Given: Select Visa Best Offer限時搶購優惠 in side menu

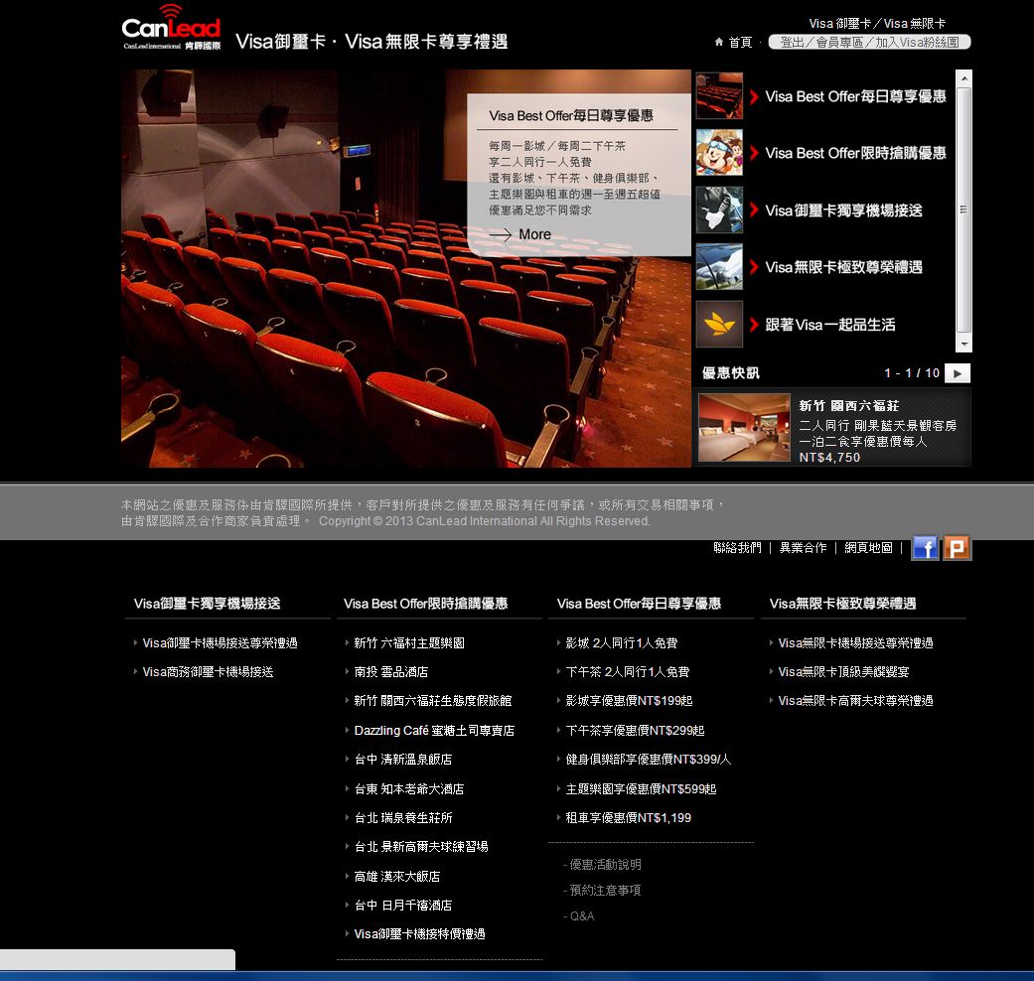Looking at the screenshot, I should pyautogui.click(x=855, y=154).
